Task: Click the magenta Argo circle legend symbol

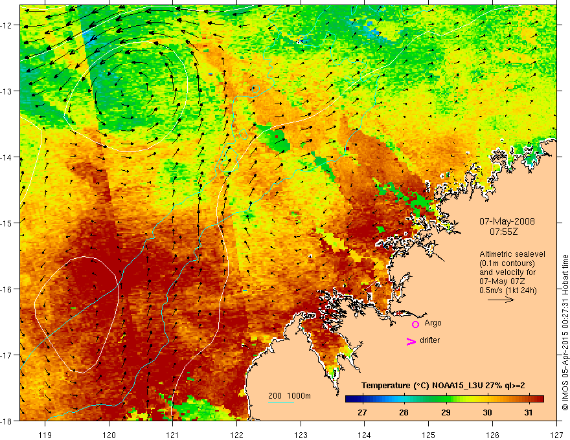Action: click(x=415, y=324)
